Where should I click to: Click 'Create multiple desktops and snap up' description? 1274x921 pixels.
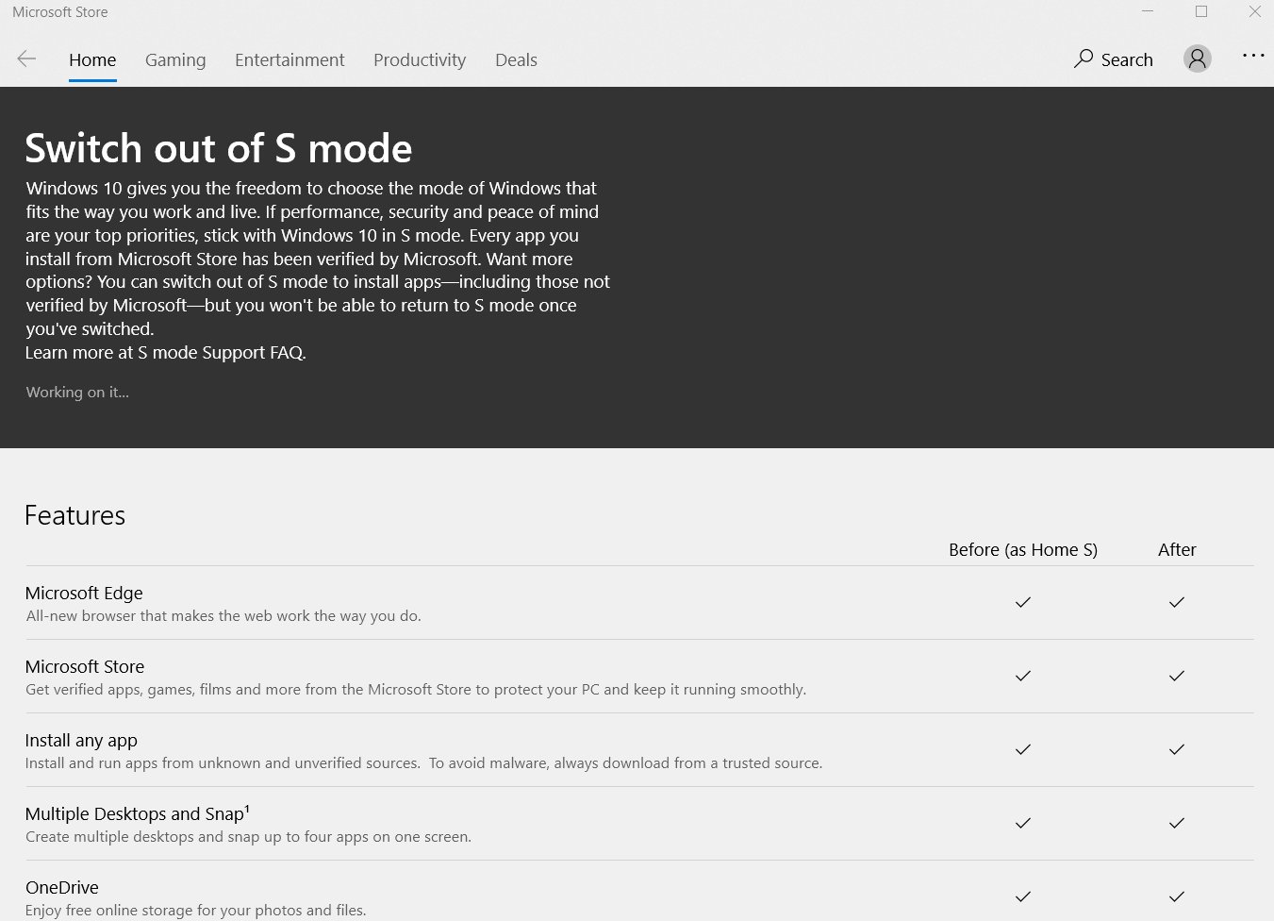[248, 837]
